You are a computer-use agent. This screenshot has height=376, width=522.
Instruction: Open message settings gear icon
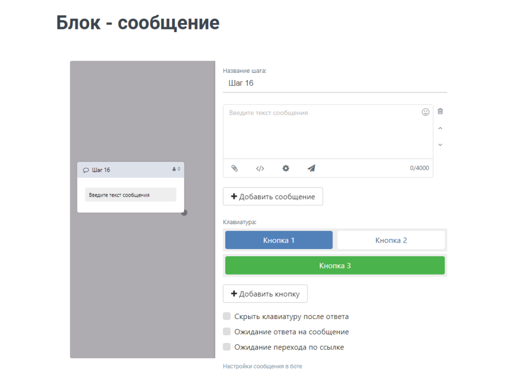coord(286,168)
